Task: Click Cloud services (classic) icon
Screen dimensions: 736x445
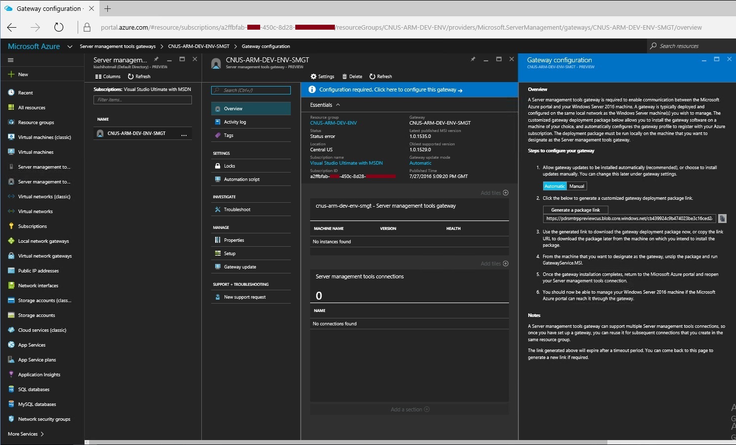Action: point(11,330)
